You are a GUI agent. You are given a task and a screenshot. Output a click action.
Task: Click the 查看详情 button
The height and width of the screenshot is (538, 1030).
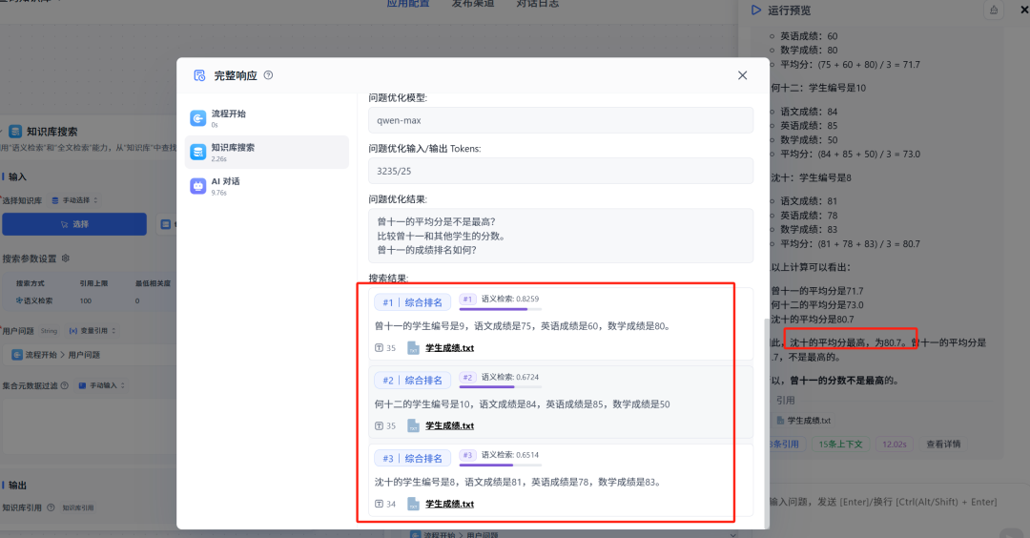[x=943, y=445]
